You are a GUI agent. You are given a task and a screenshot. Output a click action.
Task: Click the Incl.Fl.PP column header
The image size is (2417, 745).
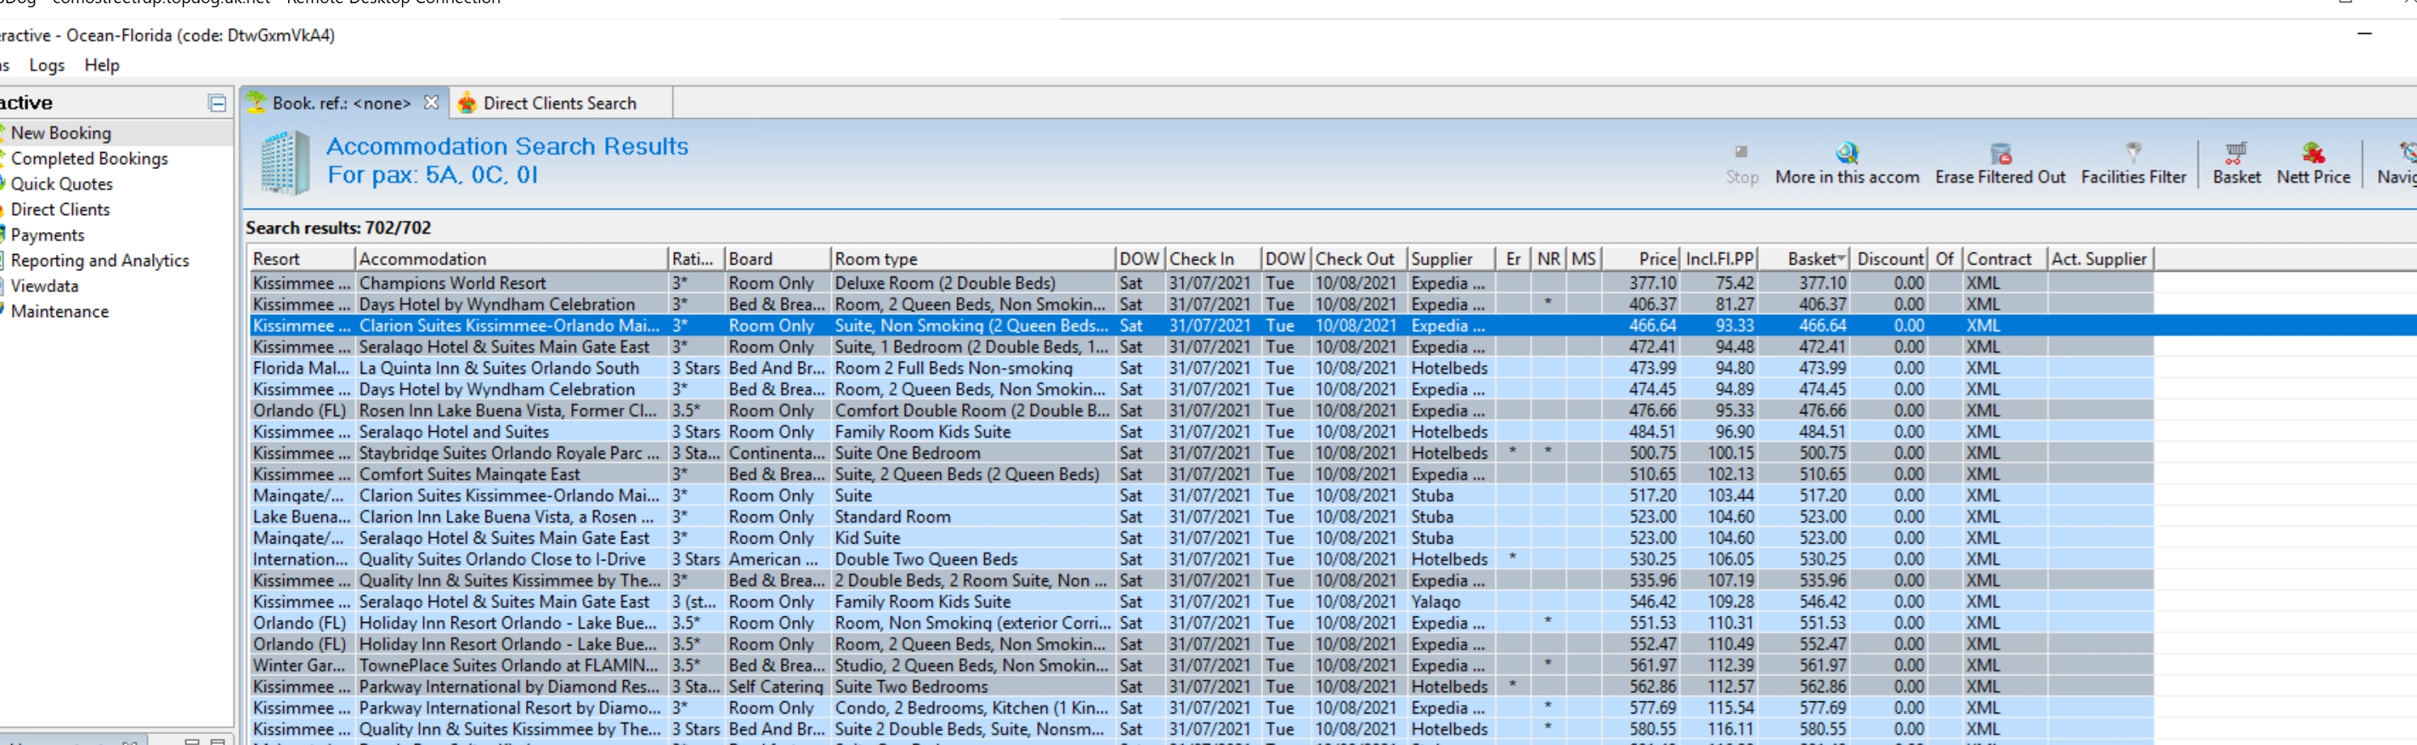point(1719,259)
